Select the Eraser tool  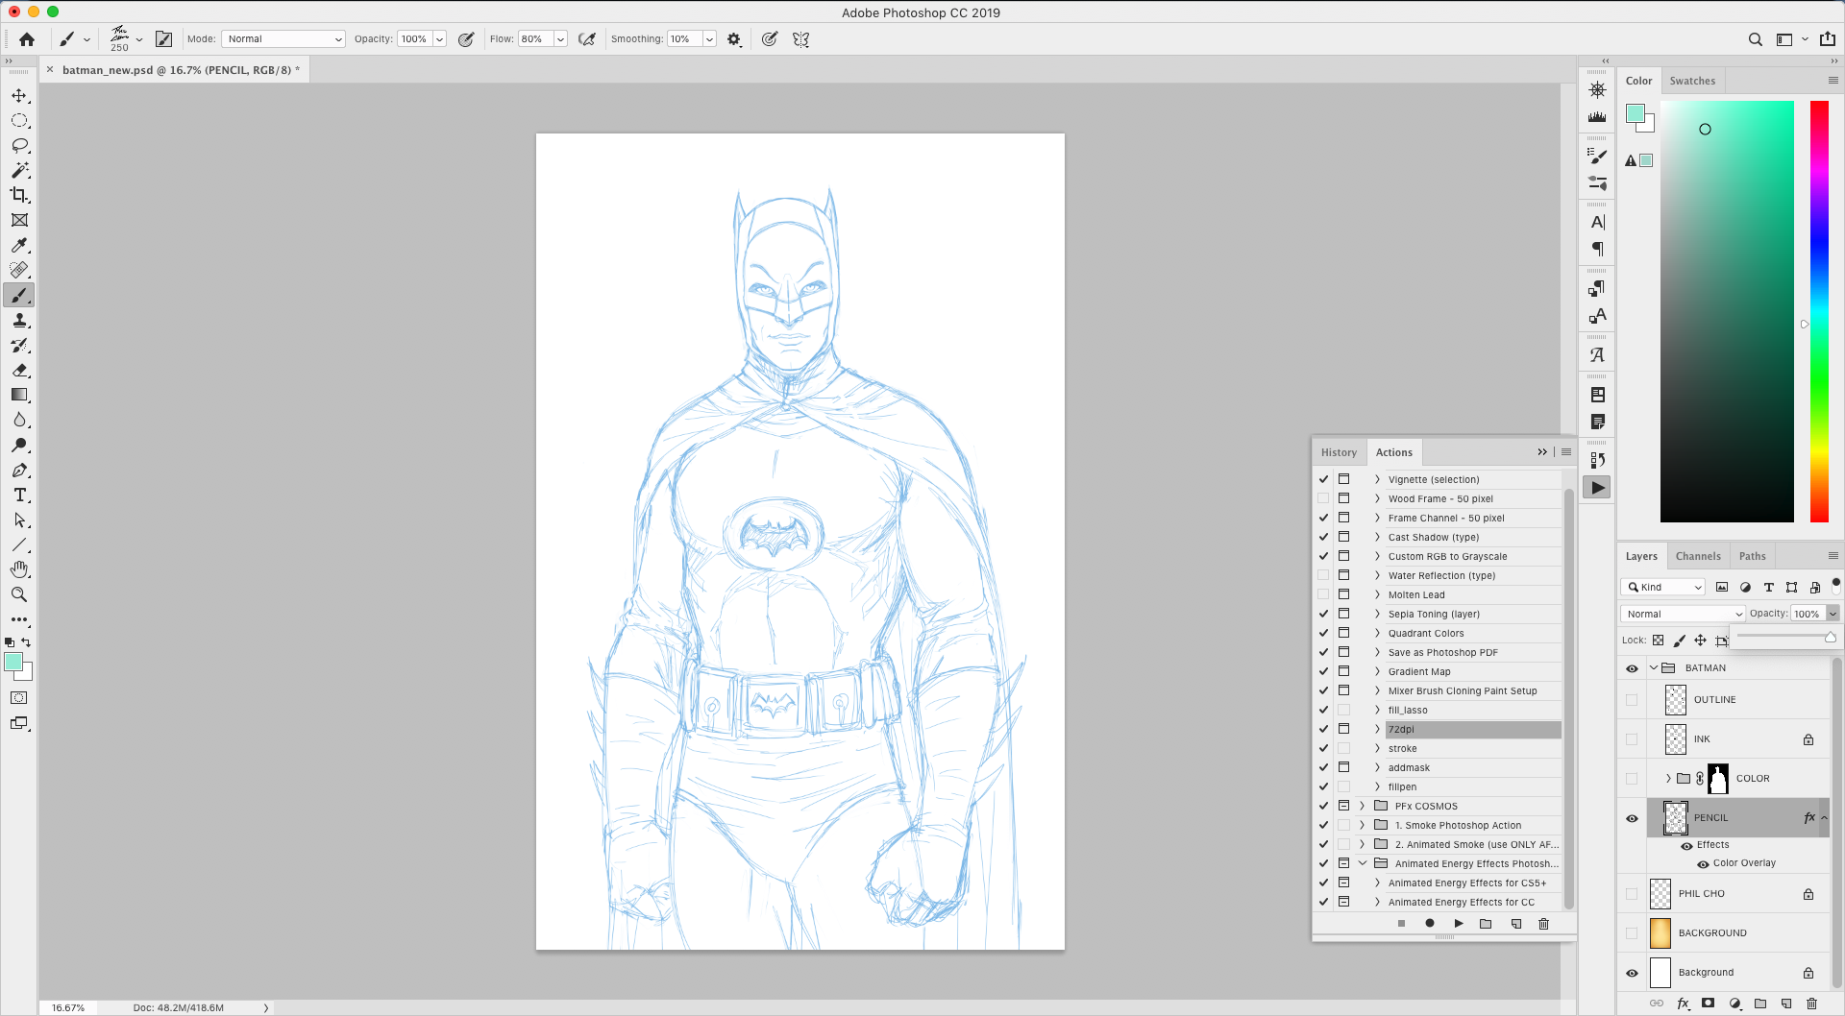[x=19, y=370]
